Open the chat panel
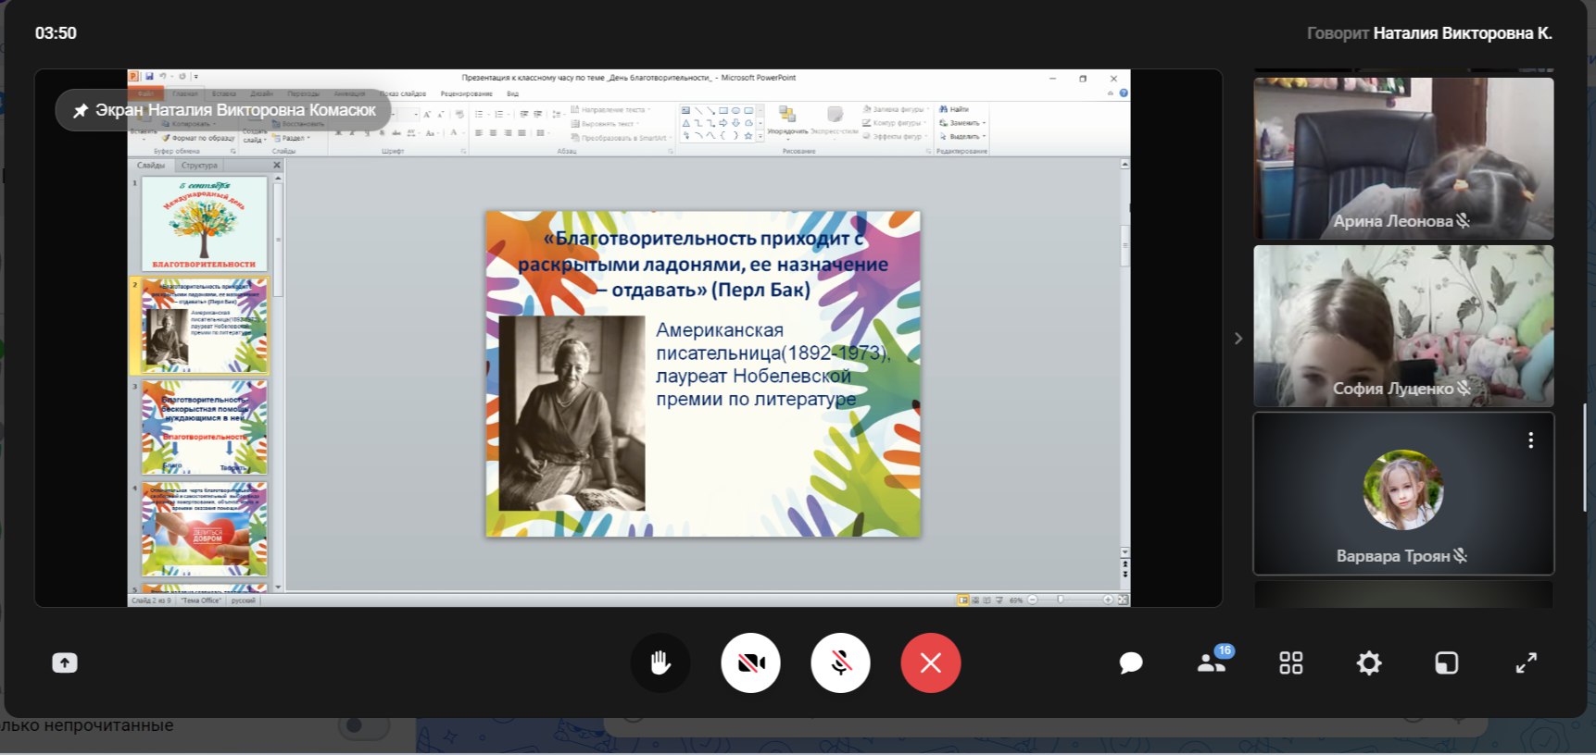Viewport: 1596px width, 755px height. click(x=1130, y=662)
